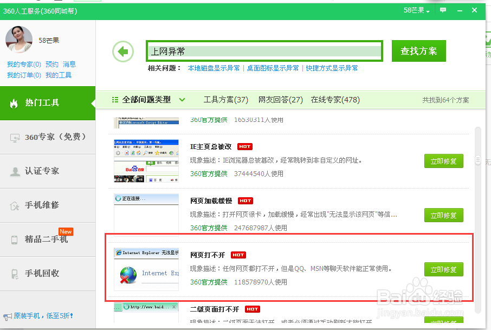Expand the 全部问题类型 dropdown chevron
The width and height of the screenshot is (491, 330).
pos(182,100)
